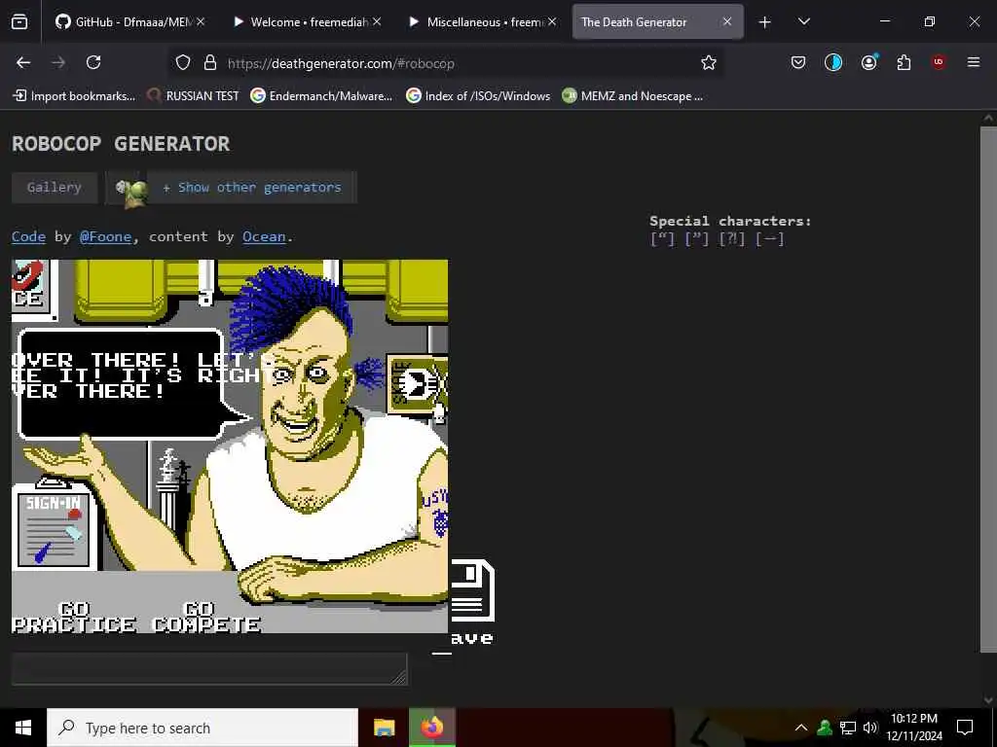Click the Type here to search box
The width and height of the screenshot is (997, 747).
(203, 728)
